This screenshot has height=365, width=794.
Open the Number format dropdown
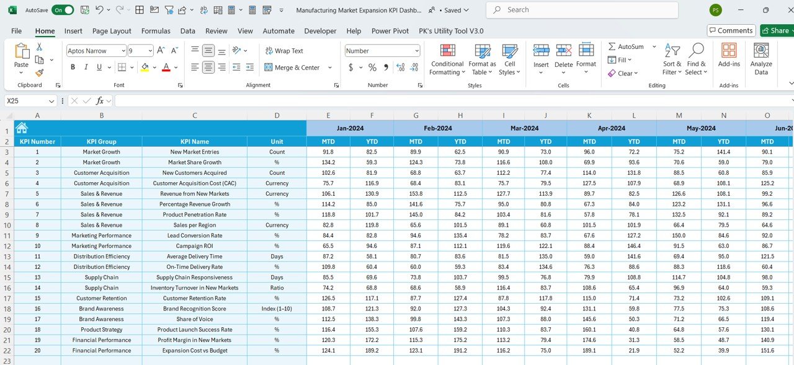pyautogui.click(x=416, y=51)
